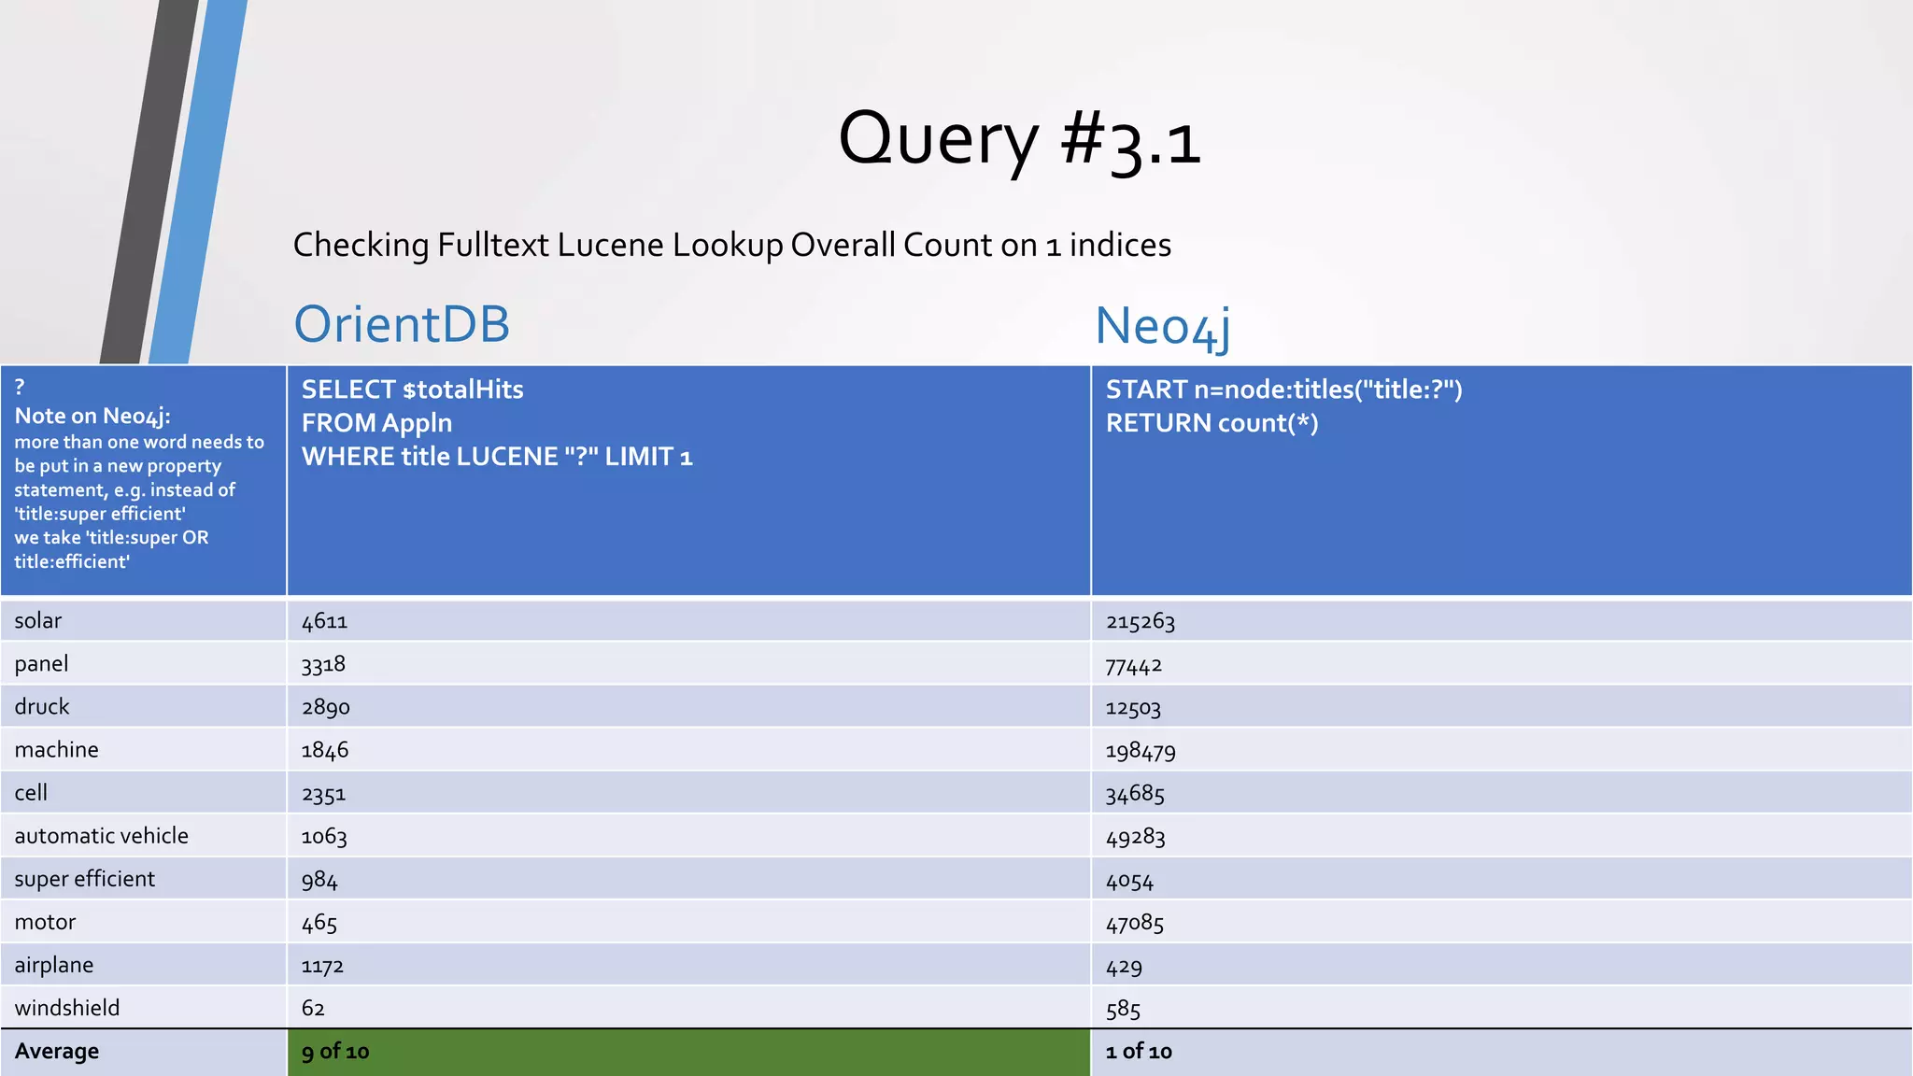1913x1076 pixels.
Task: Click OrientDB value '465'
Action: (319, 923)
